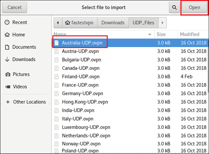Sort by the Modified column header
Image resolution: width=209 pixels, height=154 pixels.
point(193,35)
